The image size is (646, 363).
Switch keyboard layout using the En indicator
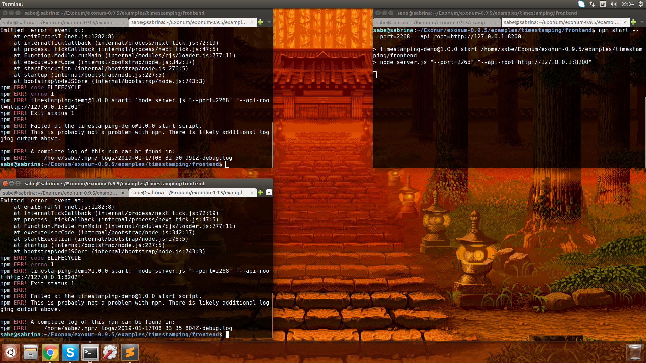tap(603, 4)
